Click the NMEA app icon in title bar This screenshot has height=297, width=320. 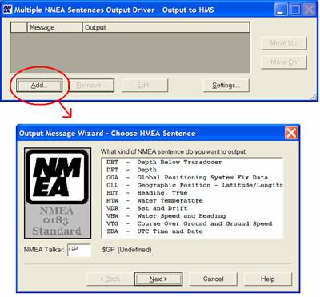pos(7,10)
